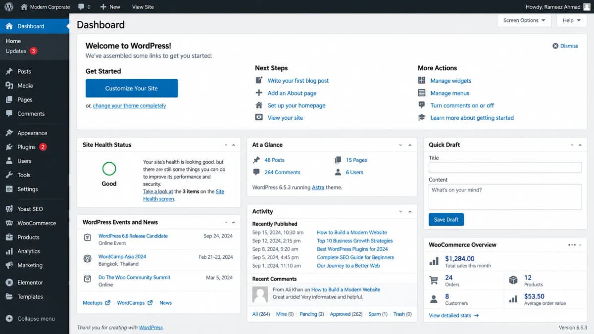Open the View detailed stats link
This screenshot has width=594, height=334.
click(x=453, y=315)
